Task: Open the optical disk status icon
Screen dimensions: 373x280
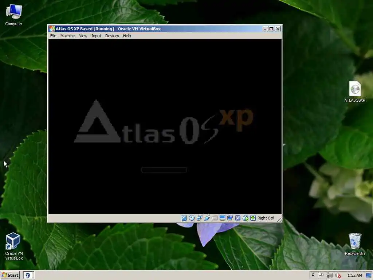Action: click(192, 218)
